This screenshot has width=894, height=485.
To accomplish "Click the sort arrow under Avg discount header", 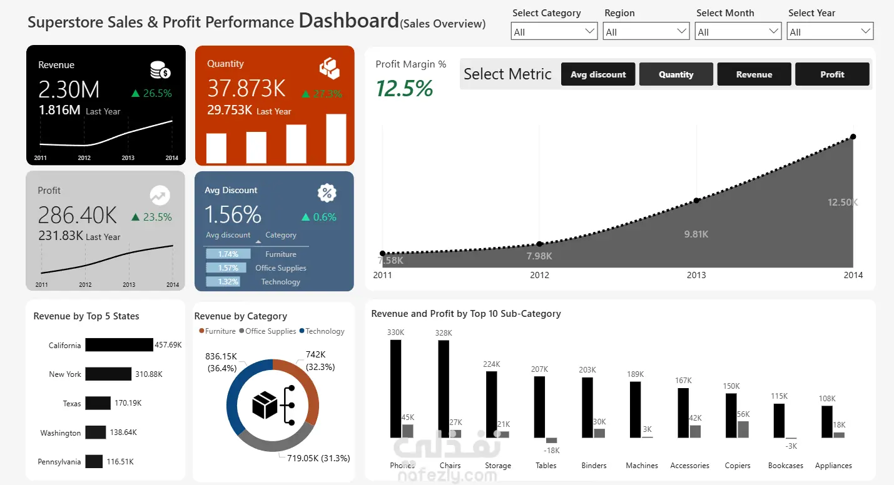I will tap(258, 242).
